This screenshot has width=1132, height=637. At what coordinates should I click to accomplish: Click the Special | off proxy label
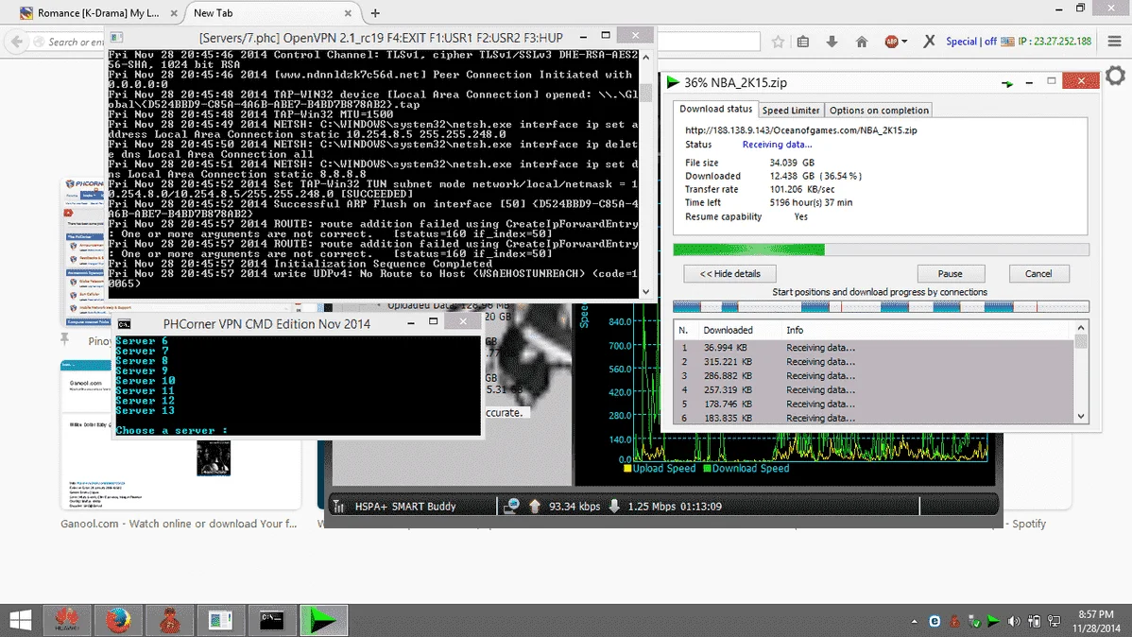(x=971, y=42)
